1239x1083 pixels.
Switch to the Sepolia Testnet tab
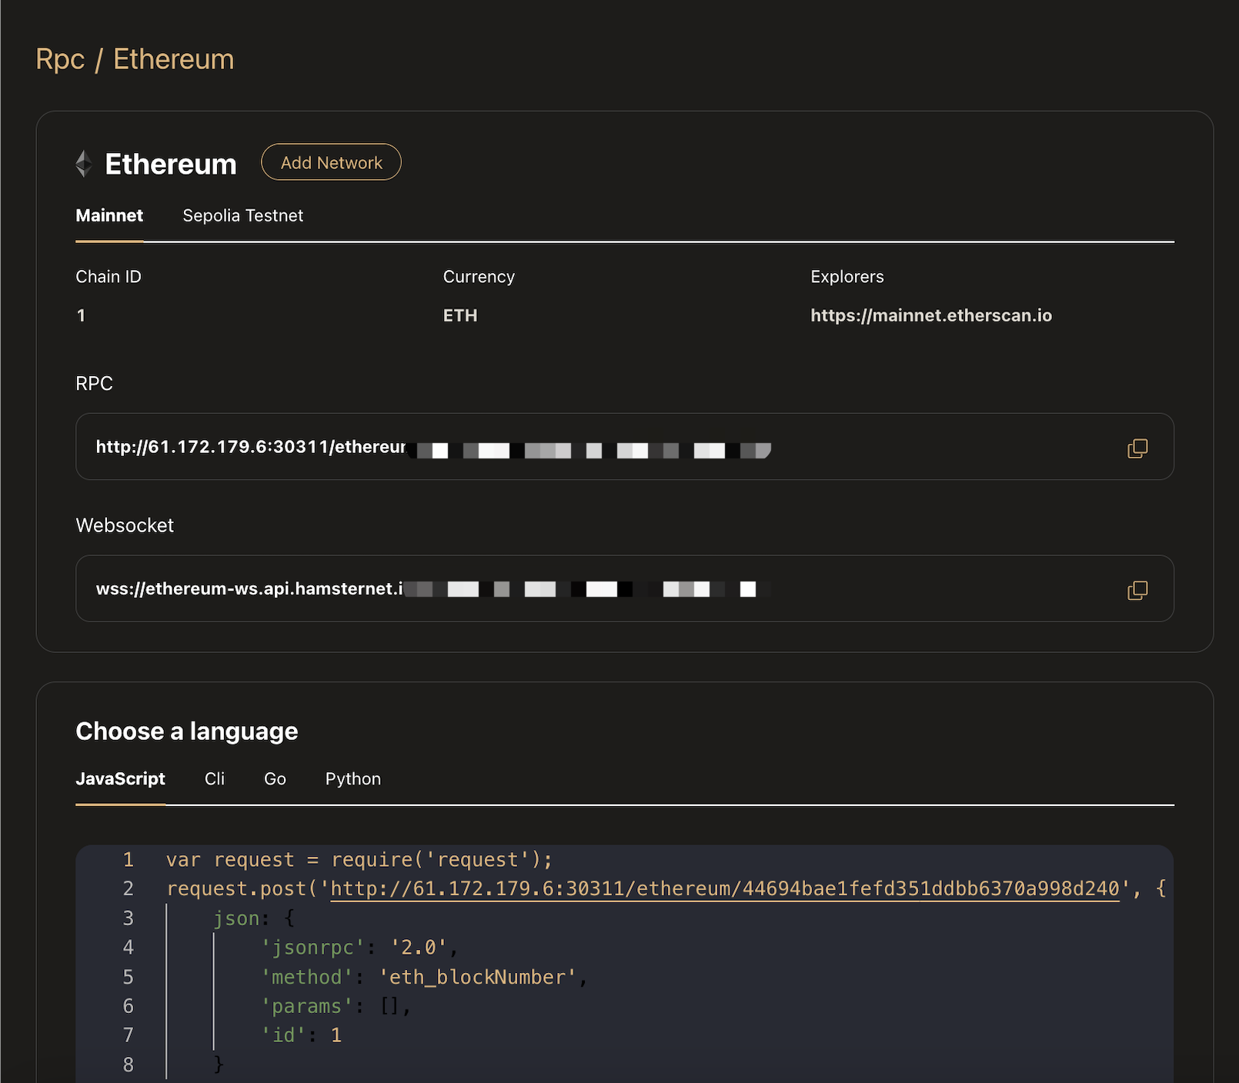tap(243, 215)
